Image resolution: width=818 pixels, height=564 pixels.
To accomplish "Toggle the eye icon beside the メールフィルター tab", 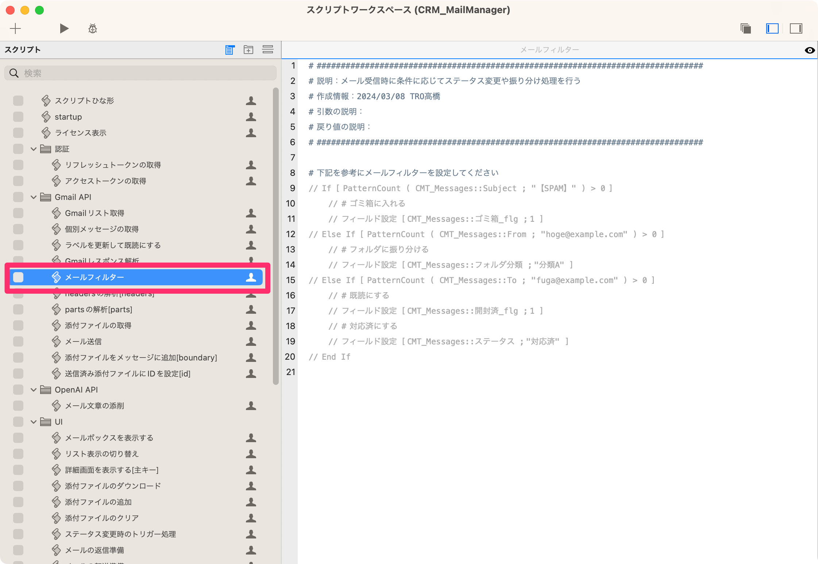I will (810, 50).
